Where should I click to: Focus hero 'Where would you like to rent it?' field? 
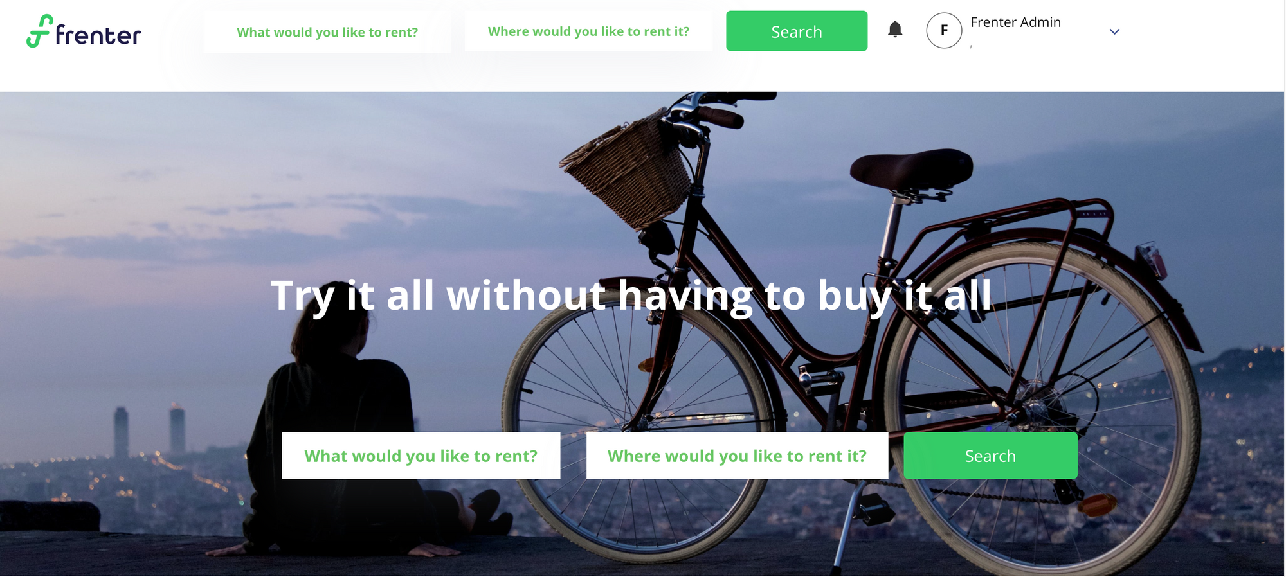click(737, 456)
